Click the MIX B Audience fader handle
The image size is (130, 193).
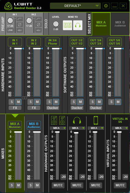click(x=37, y=132)
